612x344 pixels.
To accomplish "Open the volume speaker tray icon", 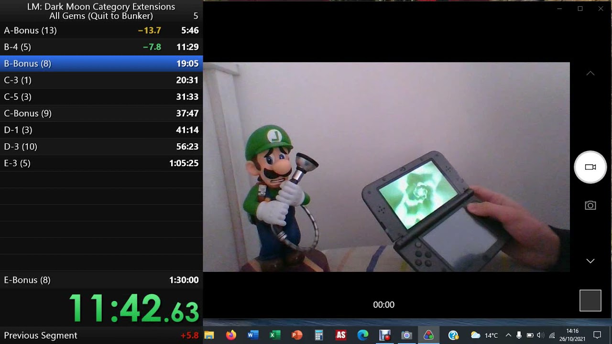I will [541, 335].
